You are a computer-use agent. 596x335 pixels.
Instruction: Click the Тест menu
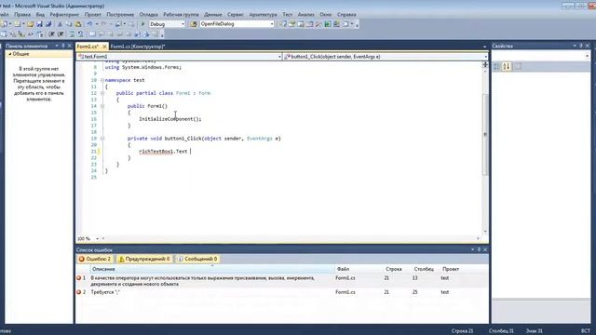[x=288, y=15]
